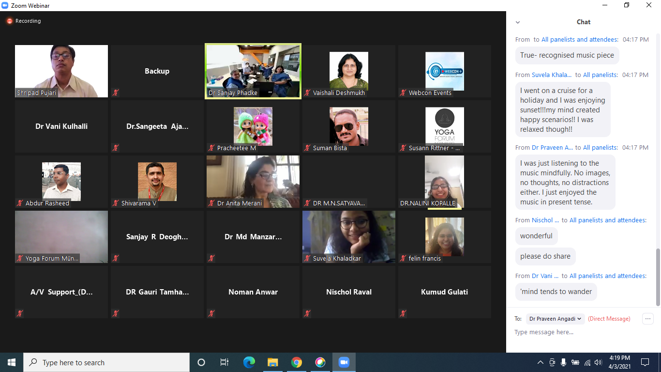Open Zoom from the Windows taskbar
The height and width of the screenshot is (372, 661).
tap(344, 362)
